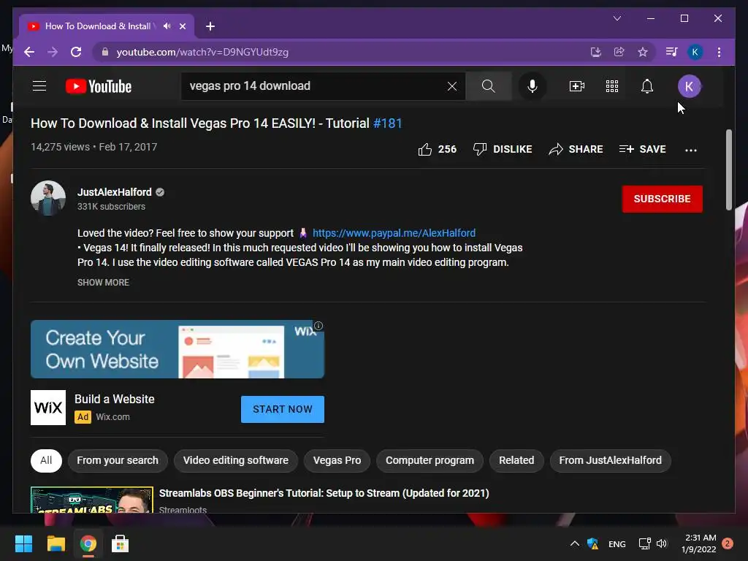Open the Windows Start menu
This screenshot has height=561, width=748.
23,543
